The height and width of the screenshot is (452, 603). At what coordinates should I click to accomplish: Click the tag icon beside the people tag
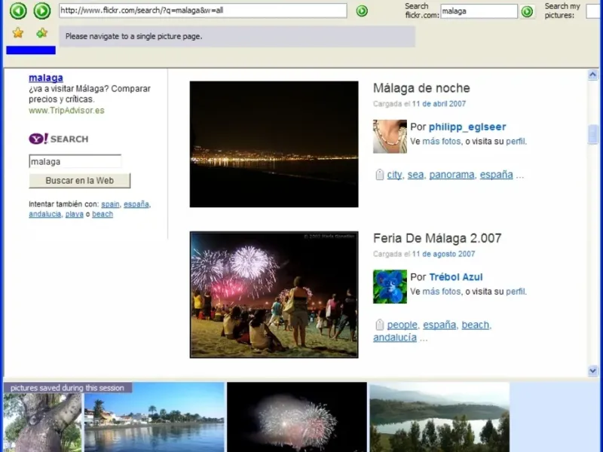[x=380, y=325]
